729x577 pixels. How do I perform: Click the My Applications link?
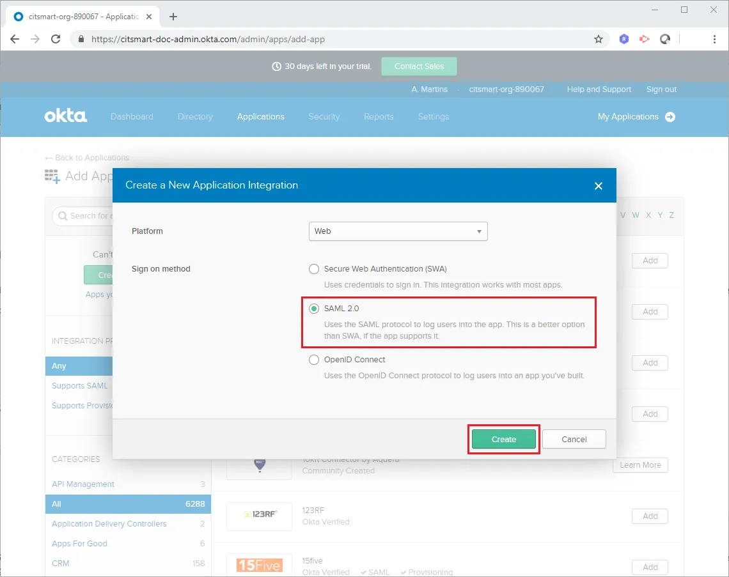(x=628, y=116)
